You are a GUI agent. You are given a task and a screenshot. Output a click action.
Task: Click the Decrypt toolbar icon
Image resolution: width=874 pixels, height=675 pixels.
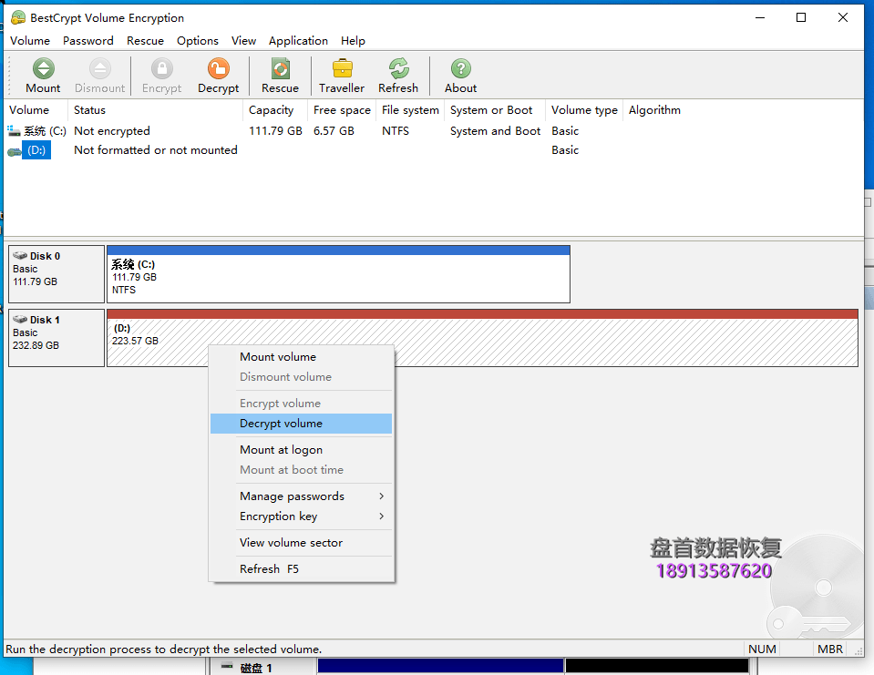219,69
